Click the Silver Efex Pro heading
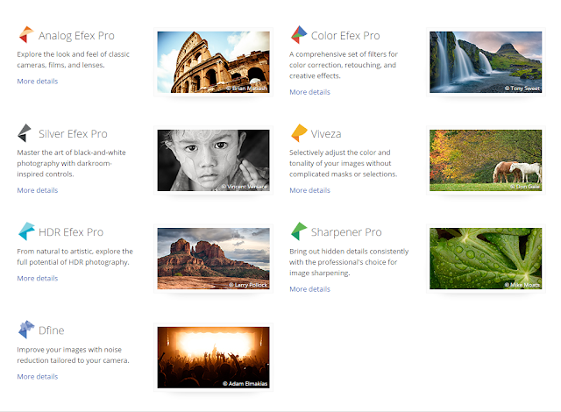The image size is (561, 412). click(x=73, y=134)
